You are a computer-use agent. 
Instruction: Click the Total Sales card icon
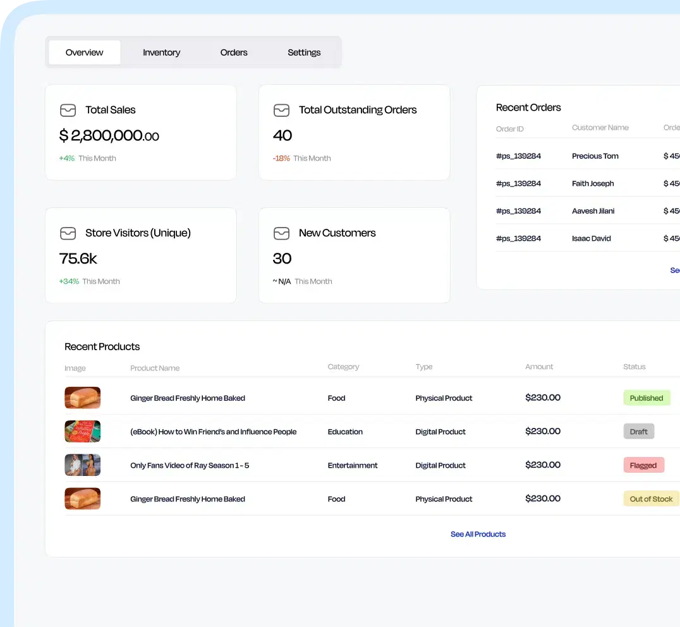(68, 110)
